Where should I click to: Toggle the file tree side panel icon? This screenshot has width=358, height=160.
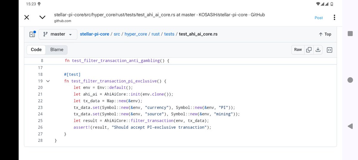32,34
